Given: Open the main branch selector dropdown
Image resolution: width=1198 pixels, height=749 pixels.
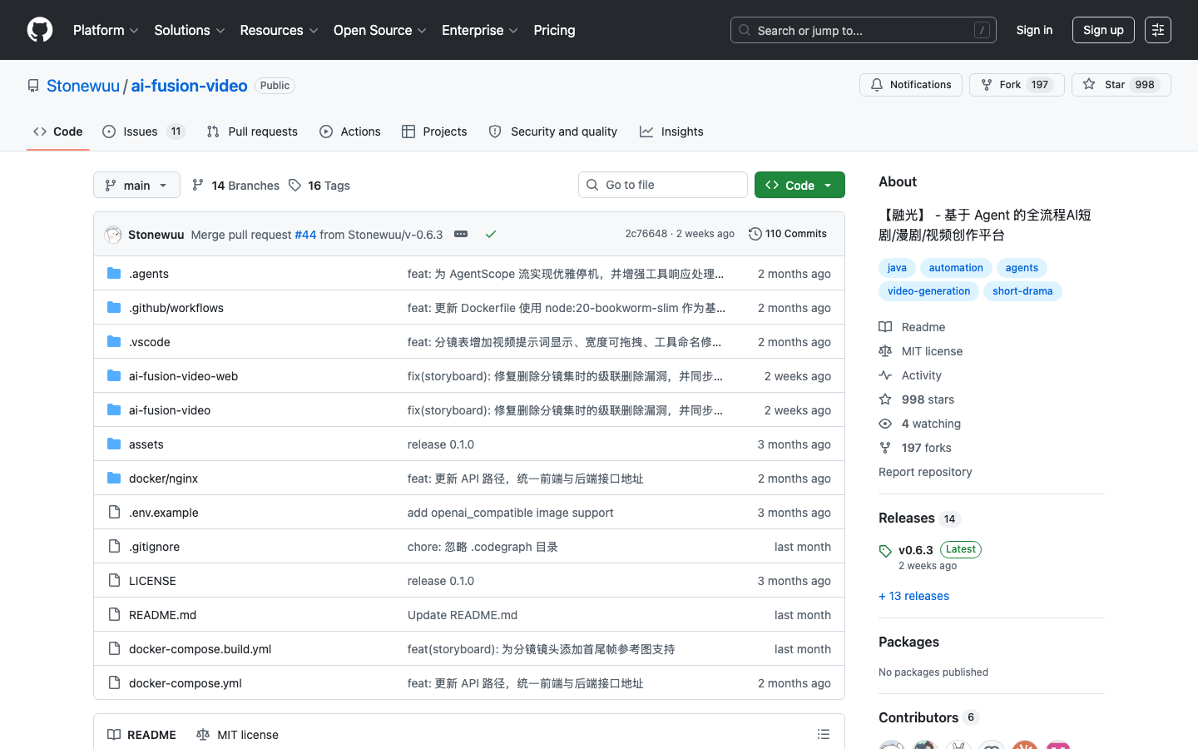Looking at the screenshot, I should click(136, 185).
